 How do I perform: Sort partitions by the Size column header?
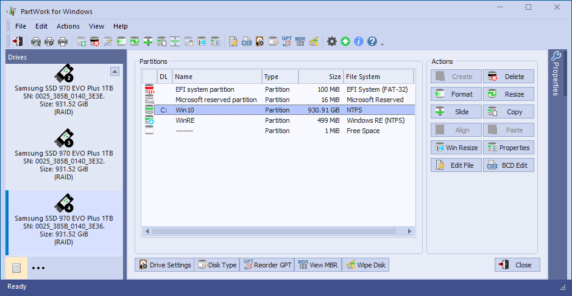click(x=320, y=77)
